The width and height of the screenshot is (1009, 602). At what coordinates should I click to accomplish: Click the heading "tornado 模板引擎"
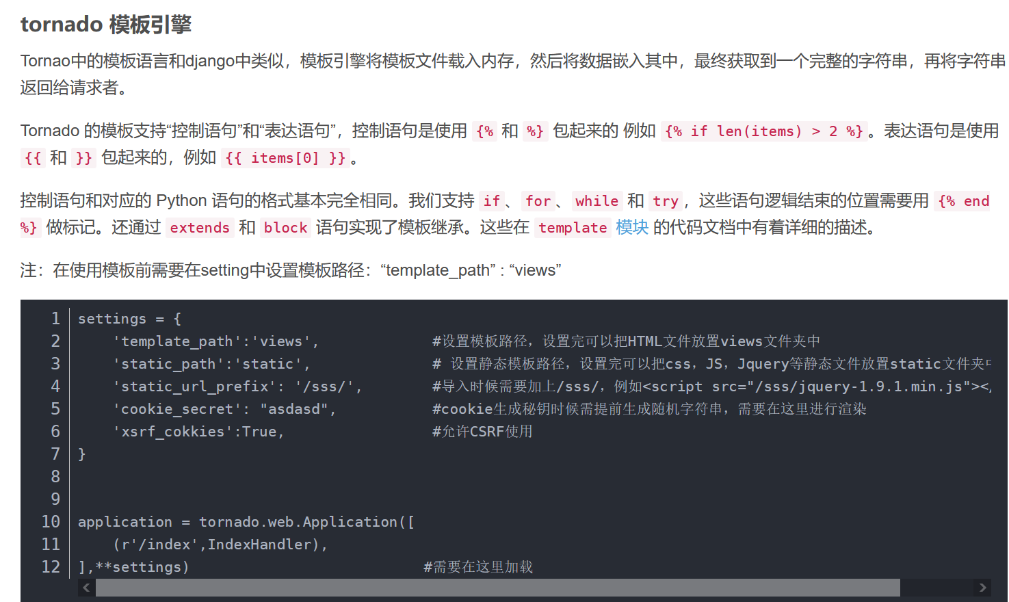coord(106,25)
